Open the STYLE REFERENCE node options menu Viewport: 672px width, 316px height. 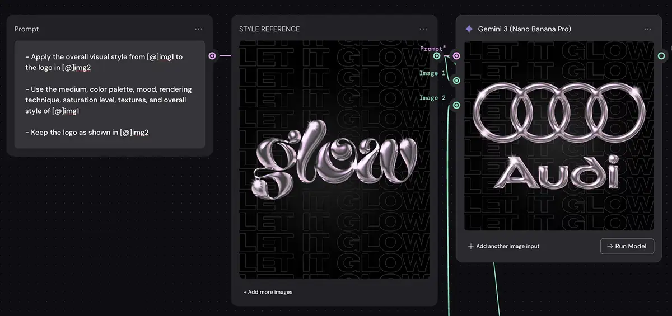click(423, 29)
